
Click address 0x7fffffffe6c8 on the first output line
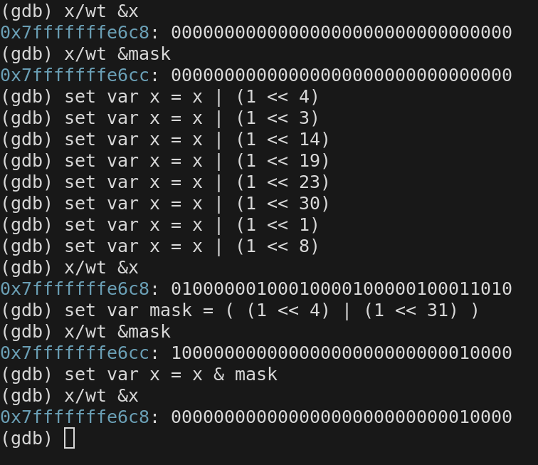click(74, 33)
